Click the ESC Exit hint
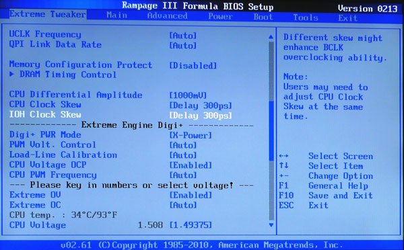 (x=304, y=205)
